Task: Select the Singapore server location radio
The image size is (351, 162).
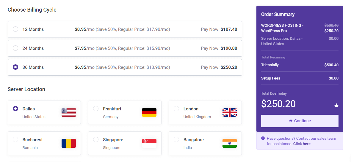Action: [96, 139]
